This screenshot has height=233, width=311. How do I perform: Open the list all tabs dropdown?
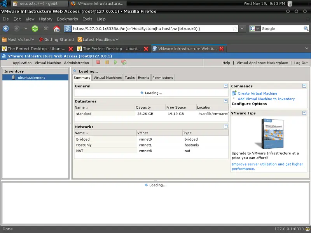tap(307, 48)
